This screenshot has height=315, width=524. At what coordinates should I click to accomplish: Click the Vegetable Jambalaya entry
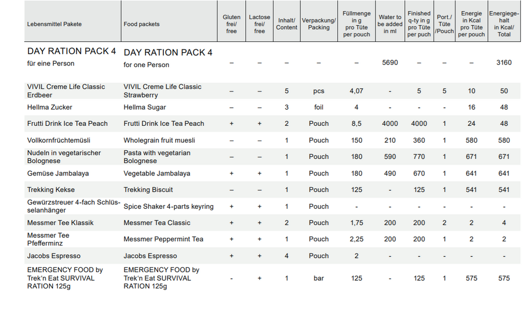(157, 173)
